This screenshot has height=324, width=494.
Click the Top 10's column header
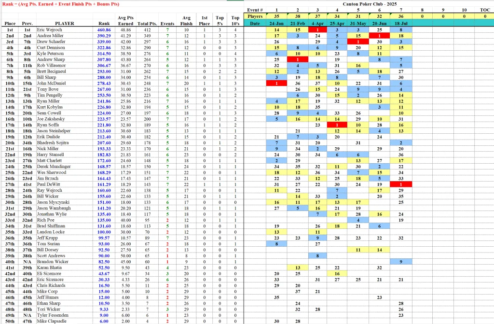[x=235, y=20]
